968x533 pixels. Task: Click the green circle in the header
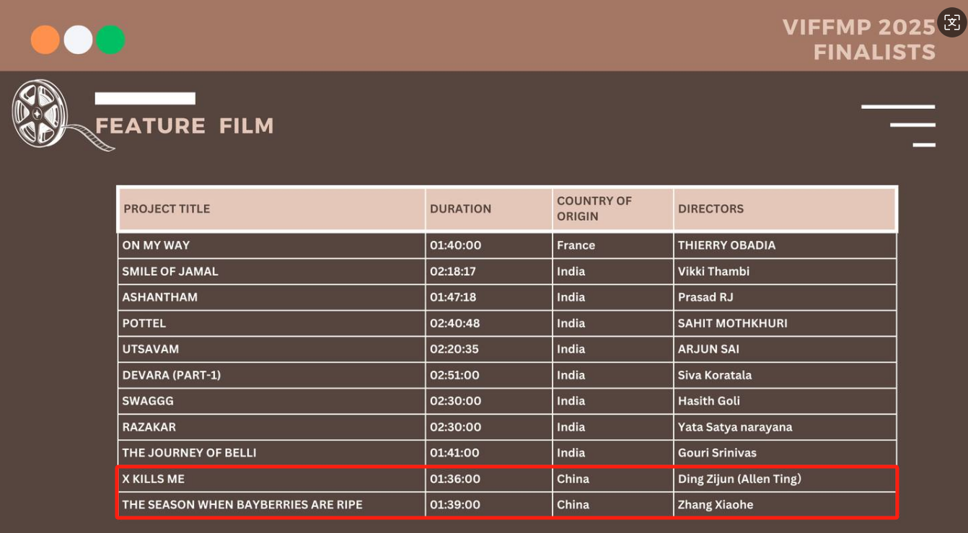click(x=111, y=40)
